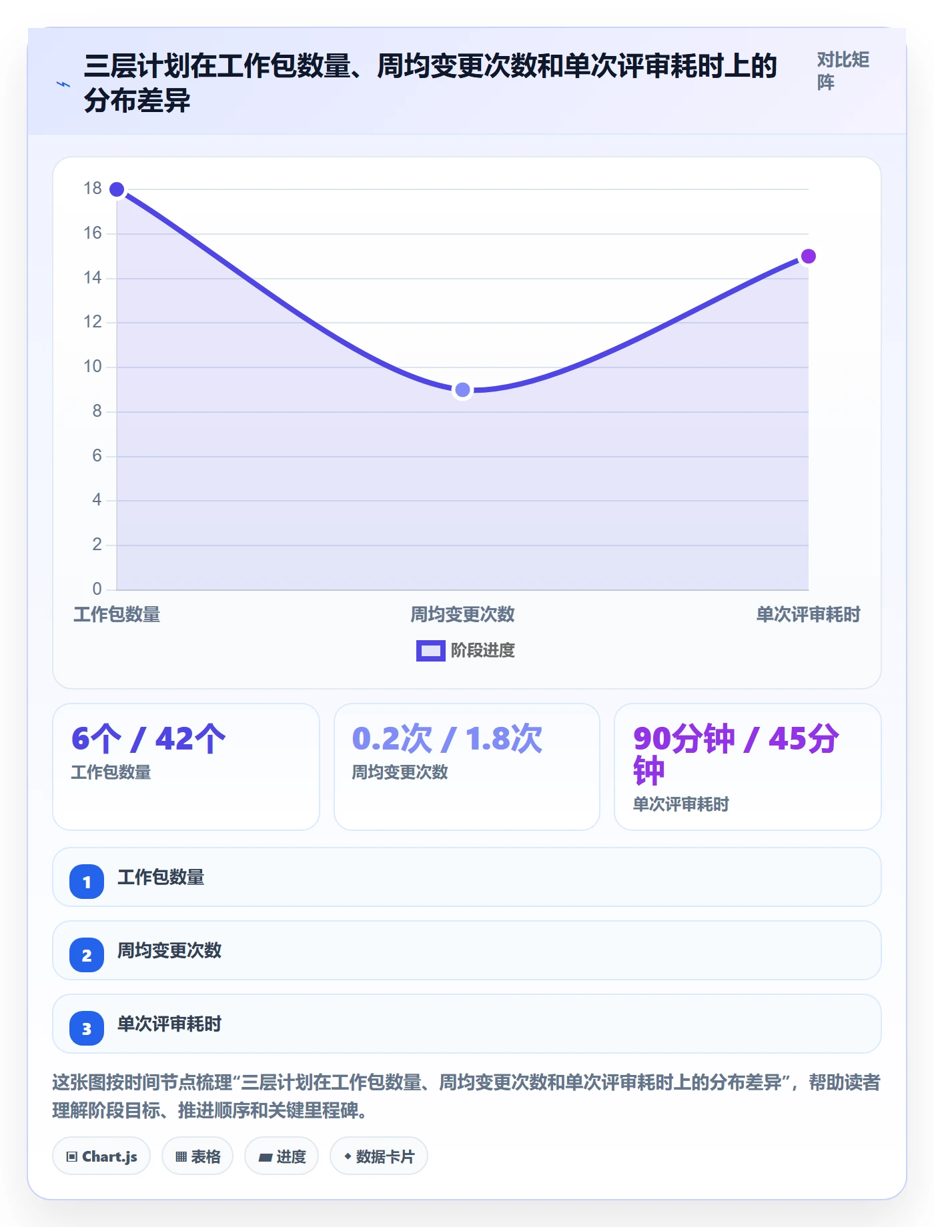Screen dimensions: 934x1227
Task: Click the Chart.js chip's square icon
Action: [72, 1156]
